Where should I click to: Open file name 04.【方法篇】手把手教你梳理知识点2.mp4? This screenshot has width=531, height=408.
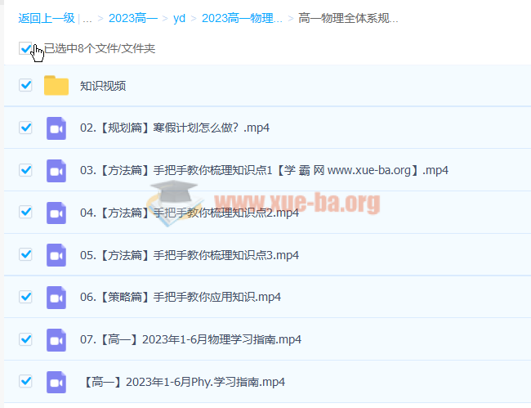coord(190,213)
